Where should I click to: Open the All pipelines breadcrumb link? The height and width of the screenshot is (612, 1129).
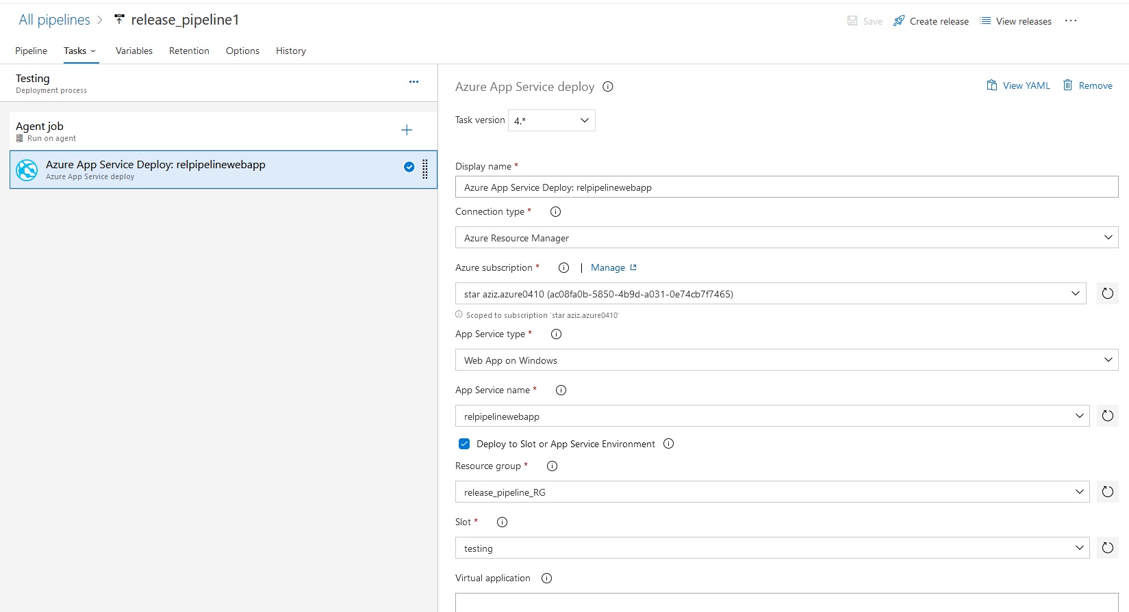pyautogui.click(x=54, y=20)
